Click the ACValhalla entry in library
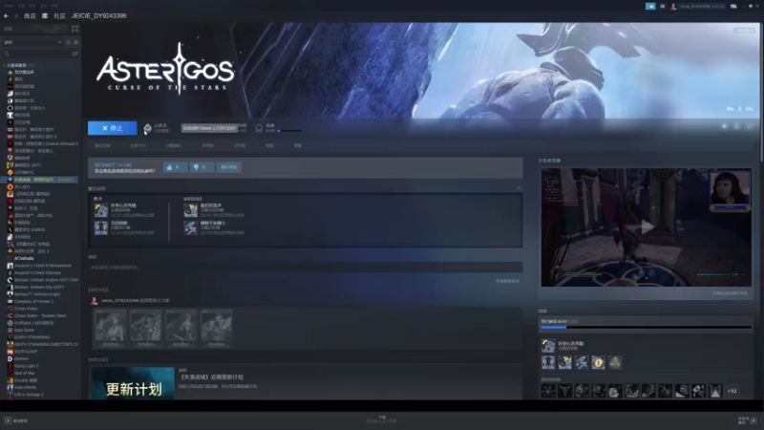 tap(24, 258)
